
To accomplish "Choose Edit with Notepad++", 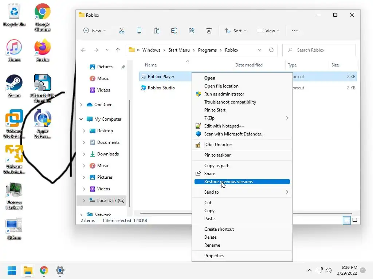I will [242, 126].
